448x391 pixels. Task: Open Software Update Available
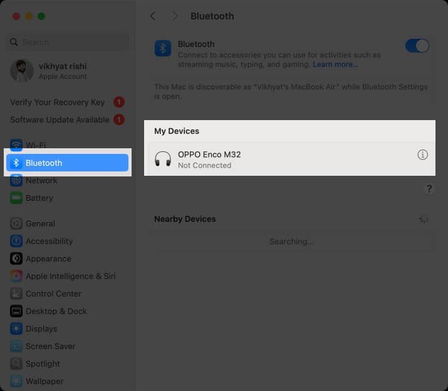(68, 119)
